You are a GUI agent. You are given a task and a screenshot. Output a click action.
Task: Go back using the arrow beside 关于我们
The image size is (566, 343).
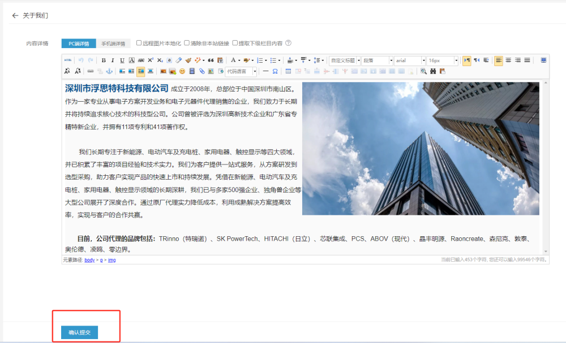15,15
